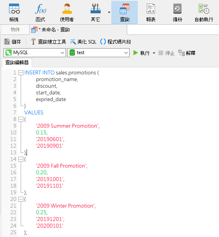Screen dimensions: 219x237
Task: Click line number 7 in gutter
Action: point(14,112)
